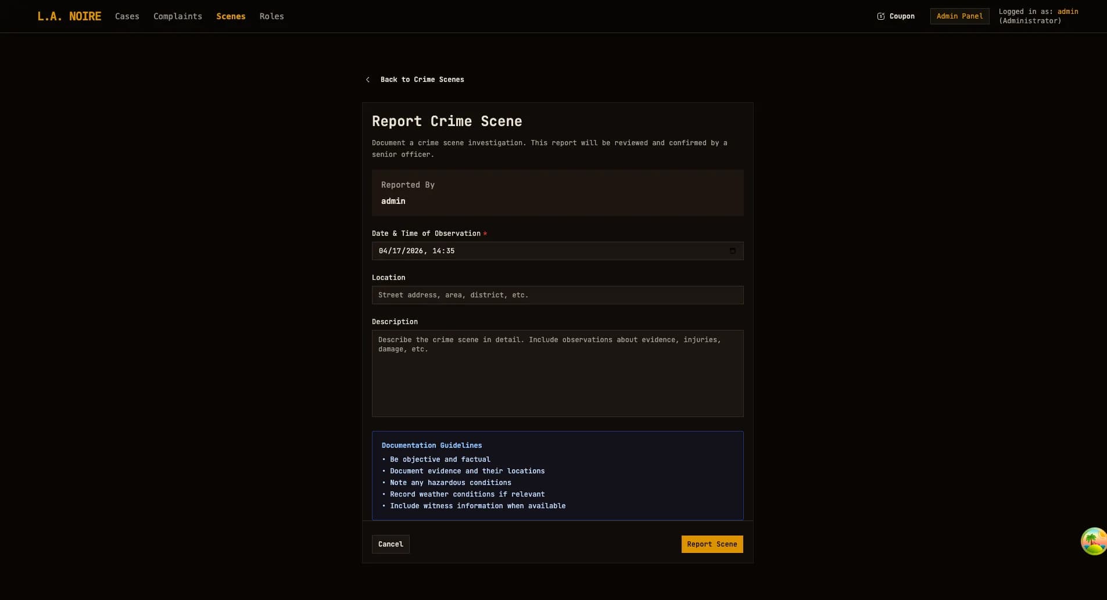Cancel the crime scene report
The width and height of the screenshot is (1107, 600).
click(x=391, y=544)
